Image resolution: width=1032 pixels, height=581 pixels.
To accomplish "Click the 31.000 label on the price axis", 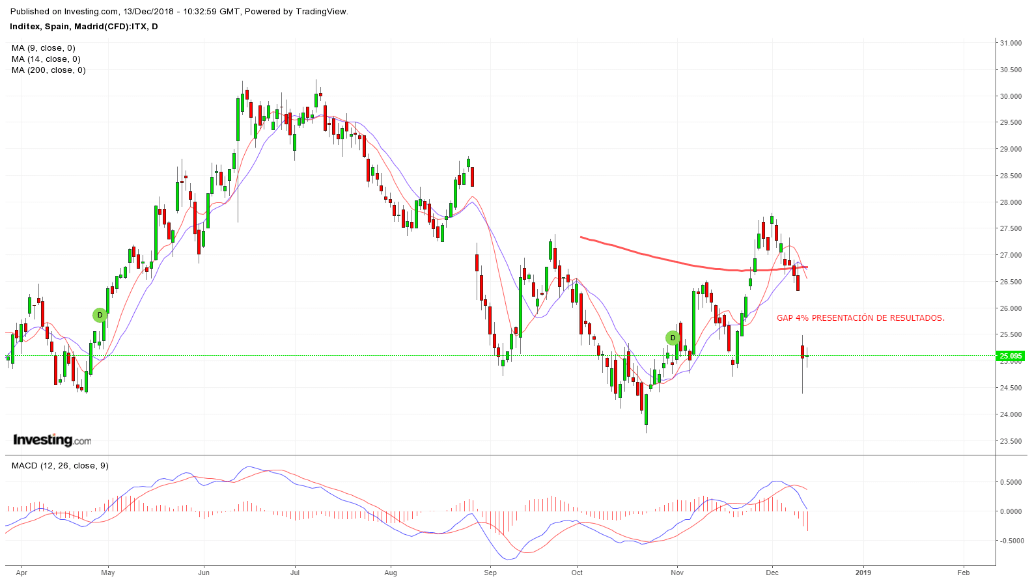I will tap(1011, 43).
